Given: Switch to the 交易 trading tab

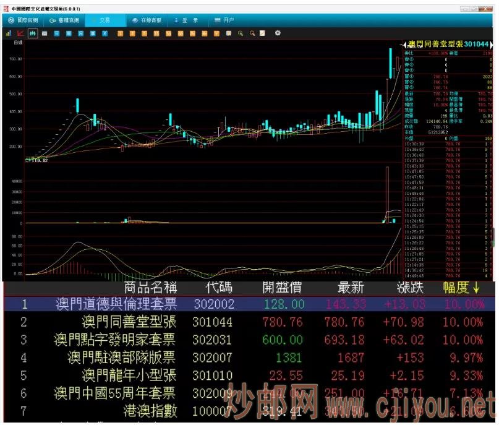Looking at the screenshot, I should click(x=104, y=20).
